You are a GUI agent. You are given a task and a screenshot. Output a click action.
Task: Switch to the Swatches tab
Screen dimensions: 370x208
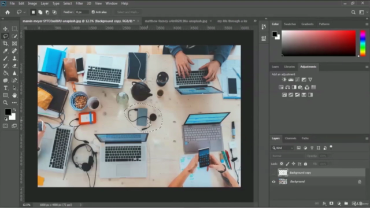[x=290, y=24]
